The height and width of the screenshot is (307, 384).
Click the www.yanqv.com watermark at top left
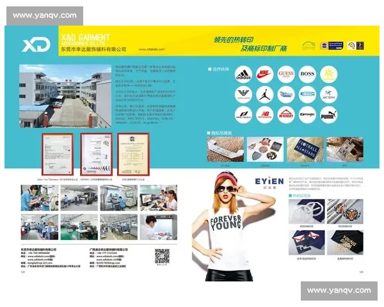tap(45, 15)
